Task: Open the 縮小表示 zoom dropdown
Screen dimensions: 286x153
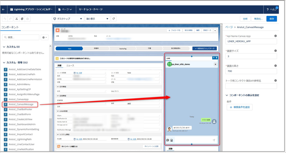Action: pyautogui.click(x=97, y=19)
